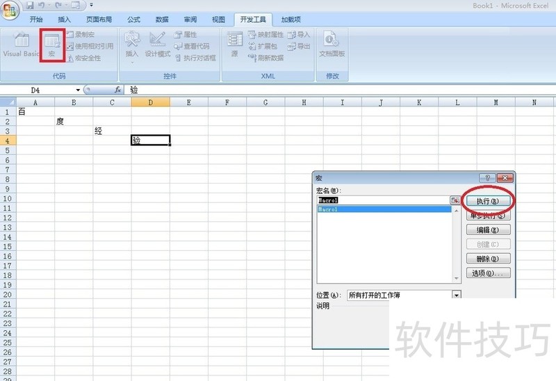Open the Insert controls (插入) dropdown
The image size is (556, 381).
pyautogui.click(x=131, y=46)
